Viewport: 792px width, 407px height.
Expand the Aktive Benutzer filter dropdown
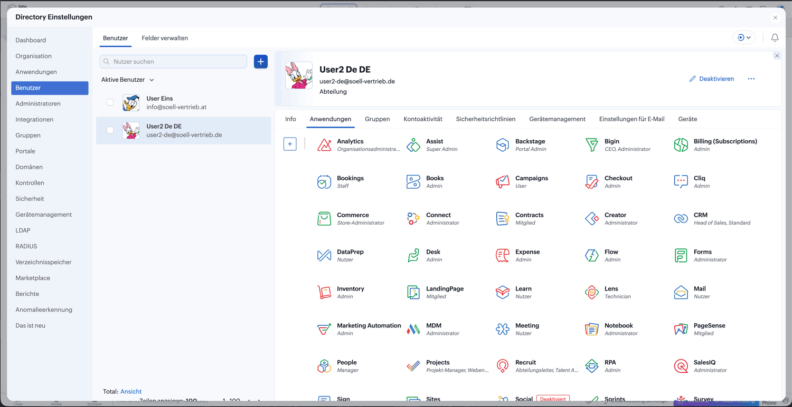click(128, 80)
